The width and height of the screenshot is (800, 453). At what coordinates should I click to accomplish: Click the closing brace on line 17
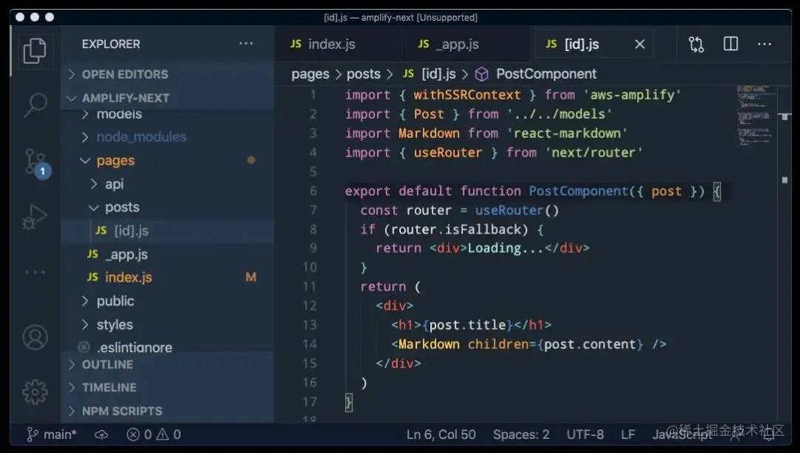point(348,403)
